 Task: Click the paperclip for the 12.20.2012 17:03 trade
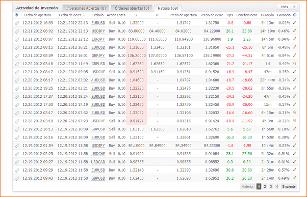point(17,105)
